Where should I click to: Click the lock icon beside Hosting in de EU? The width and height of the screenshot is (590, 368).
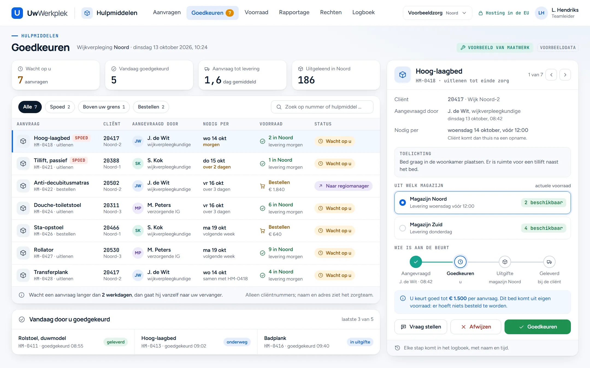coord(481,13)
